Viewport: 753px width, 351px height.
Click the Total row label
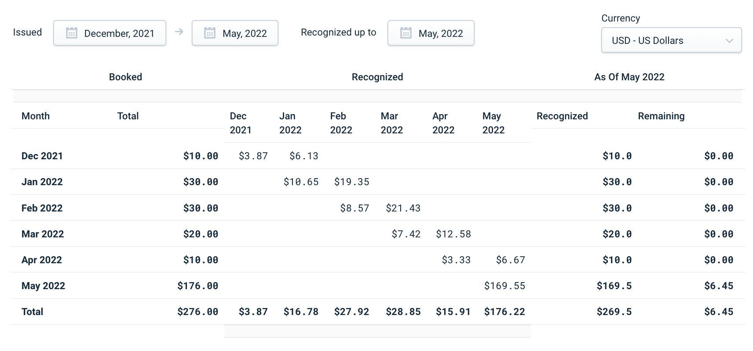(x=32, y=312)
